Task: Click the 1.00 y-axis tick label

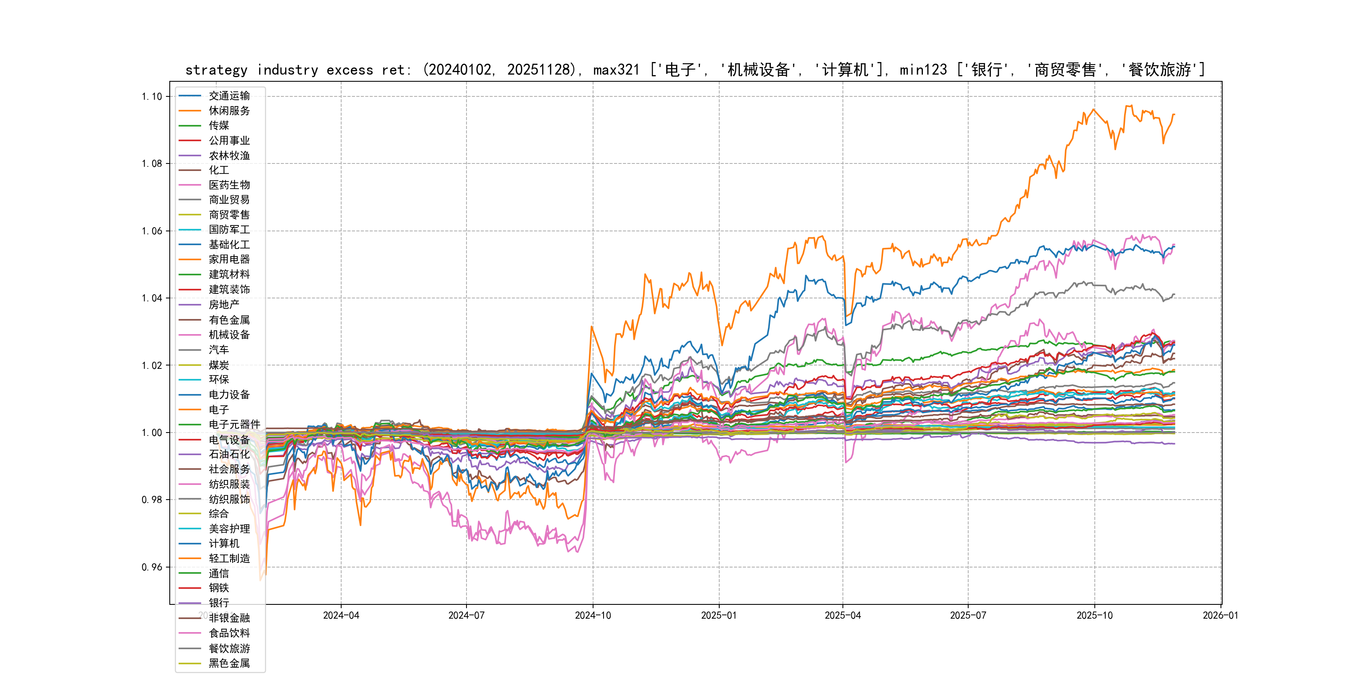Action: point(152,433)
